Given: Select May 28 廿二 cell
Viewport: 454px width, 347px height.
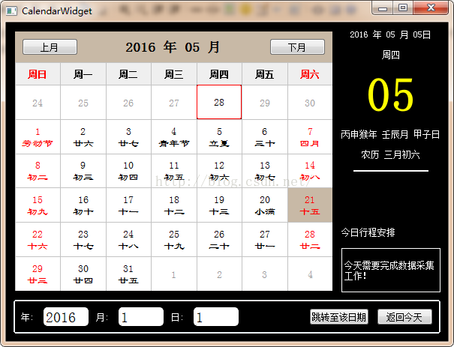Looking at the screenshot, I should point(310,240).
